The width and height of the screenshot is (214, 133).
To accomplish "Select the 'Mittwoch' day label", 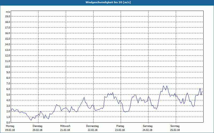I will pos(65,126).
